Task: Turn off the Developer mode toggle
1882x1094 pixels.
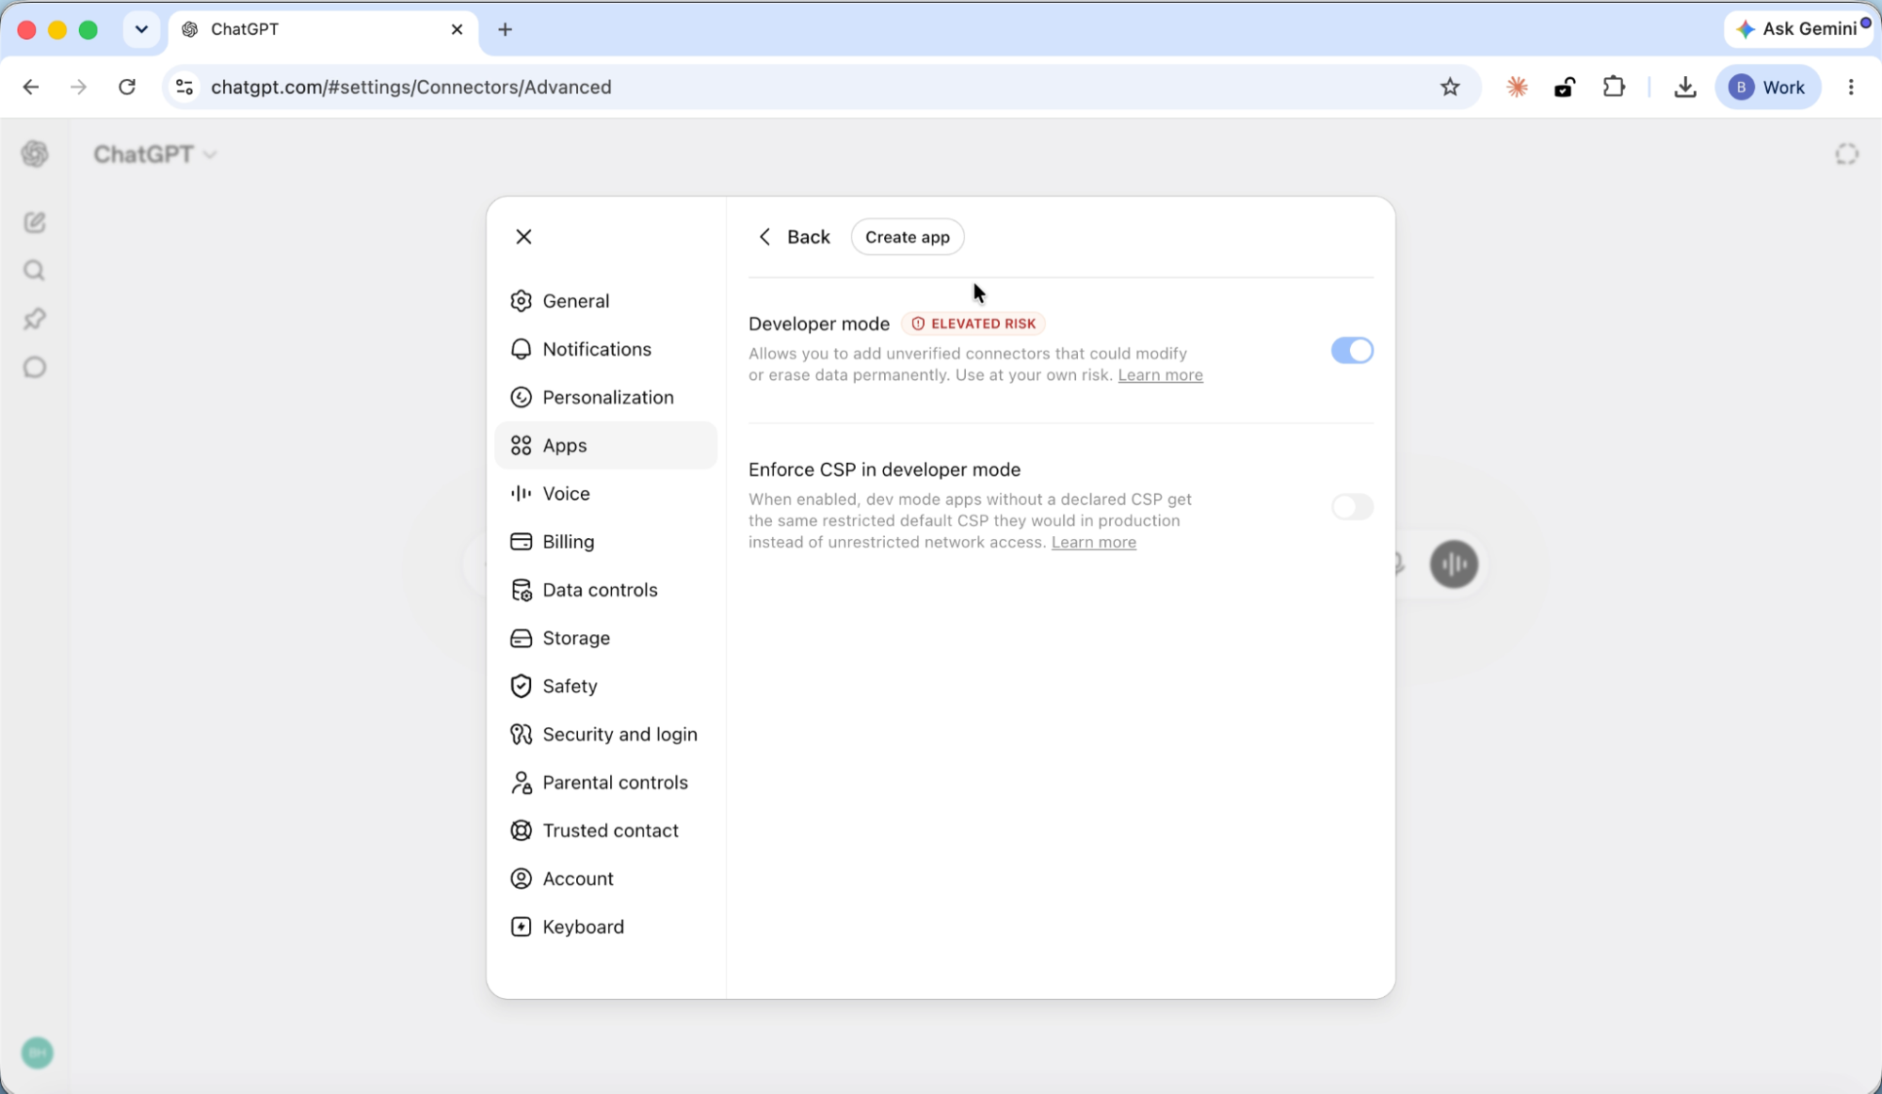Action: coord(1352,351)
